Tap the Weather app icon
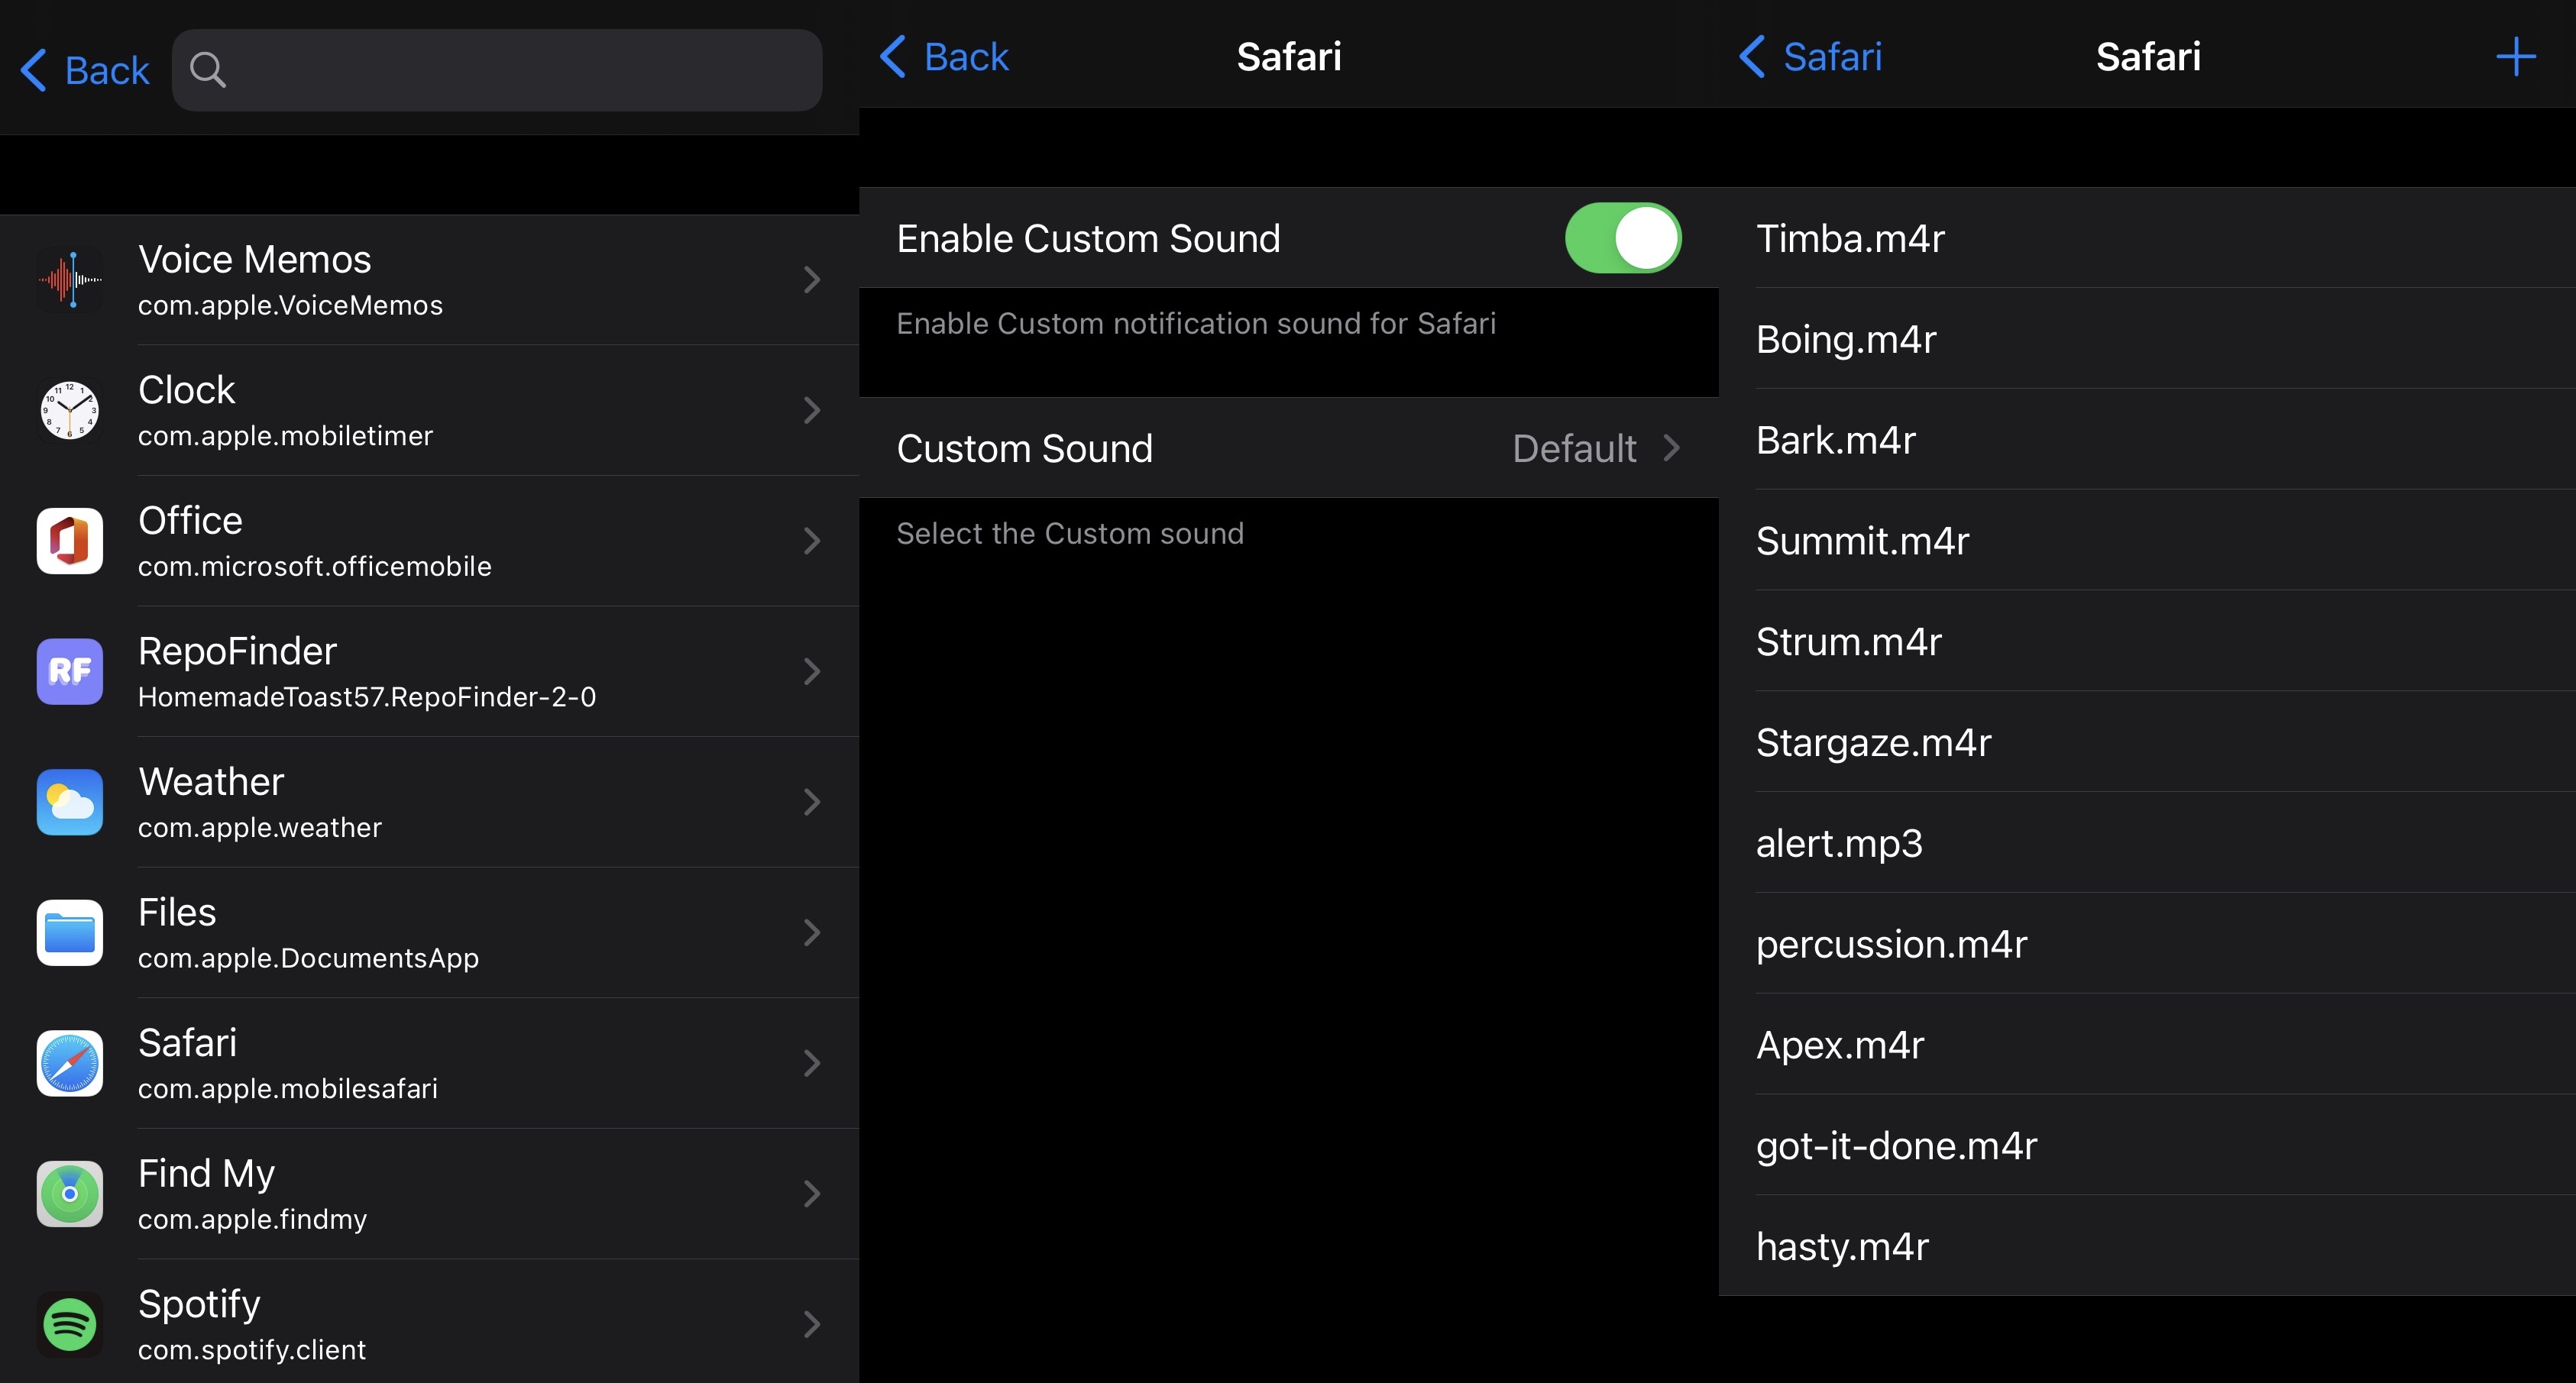Screen dimensions: 2576x1383 coord(70,802)
